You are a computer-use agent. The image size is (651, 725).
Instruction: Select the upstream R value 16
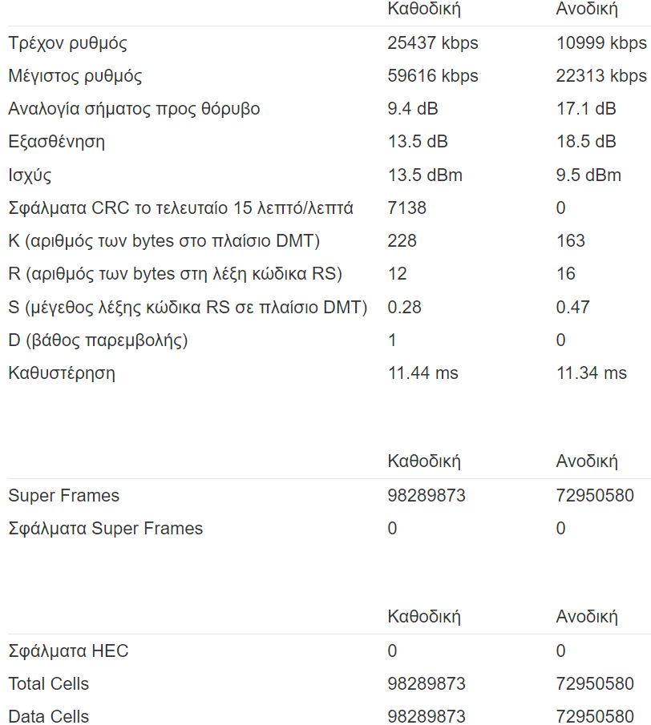tap(565, 274)
